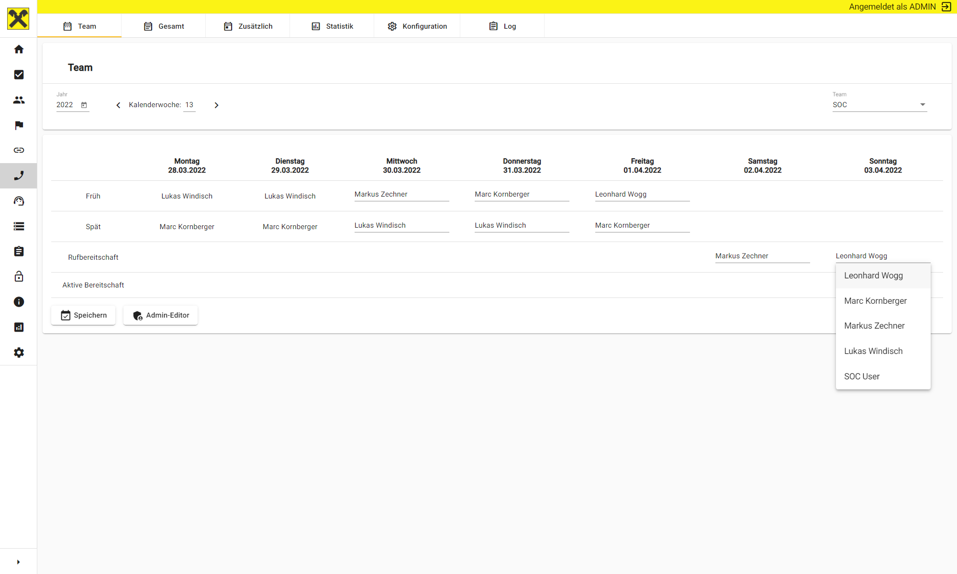This screenshot has width=957, height=574.
Task: Open the Admin-Editor button
Action: [x=160, y=315]
